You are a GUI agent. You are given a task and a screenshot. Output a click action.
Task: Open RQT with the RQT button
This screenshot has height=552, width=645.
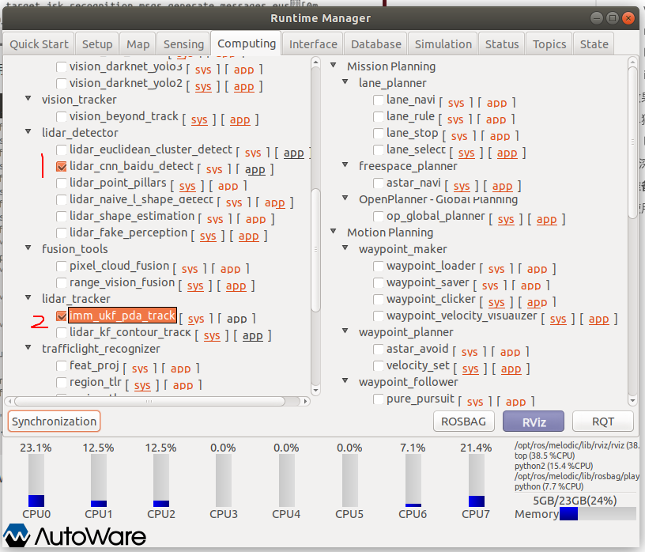(603, 421)
